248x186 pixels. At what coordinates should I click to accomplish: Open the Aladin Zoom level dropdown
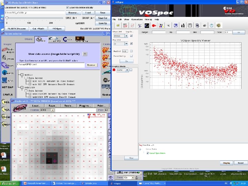(x=133, y=178)
